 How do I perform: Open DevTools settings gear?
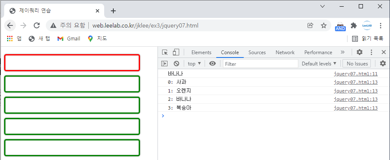point(360,52)
